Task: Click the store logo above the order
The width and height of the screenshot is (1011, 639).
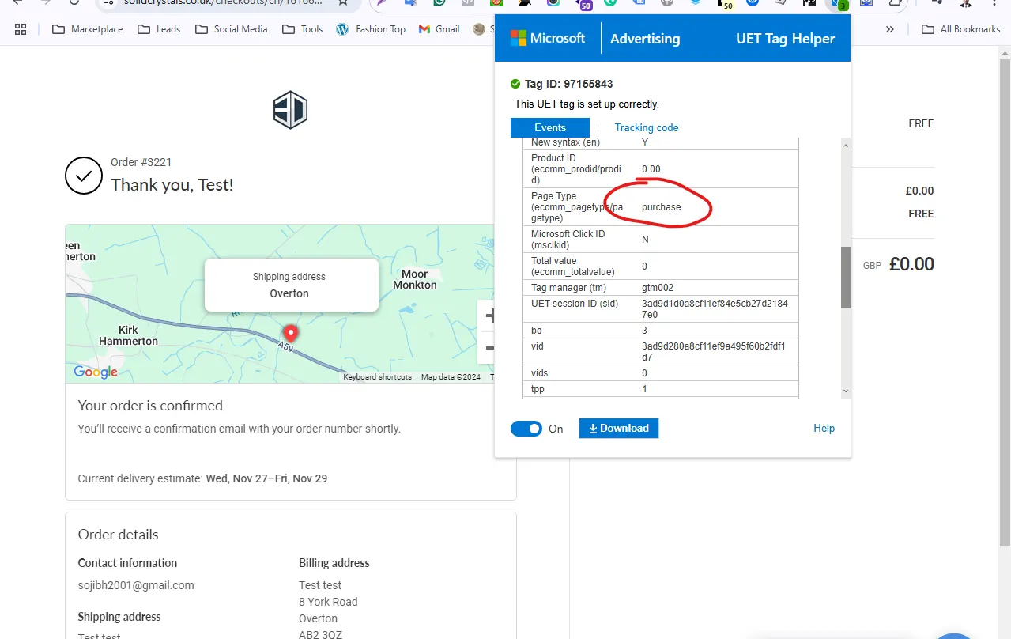Action: pos(290,110)
